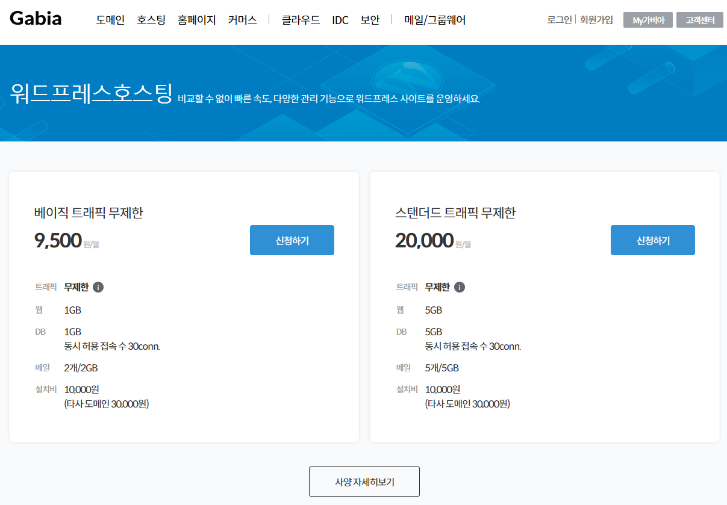Image resolution: width=727 pixels, height=505 pixels.
Task: Open the 고객센터 customer center
Action: pos(699,19)
